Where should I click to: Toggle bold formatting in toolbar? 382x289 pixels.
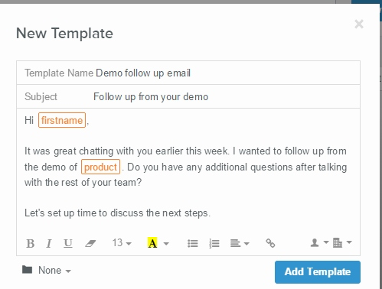tap(31, 243)
